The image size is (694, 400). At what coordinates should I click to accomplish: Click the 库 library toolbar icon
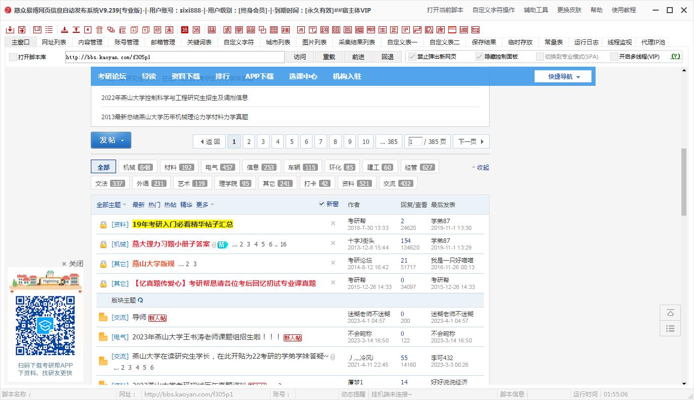click(x=441, y=30)
